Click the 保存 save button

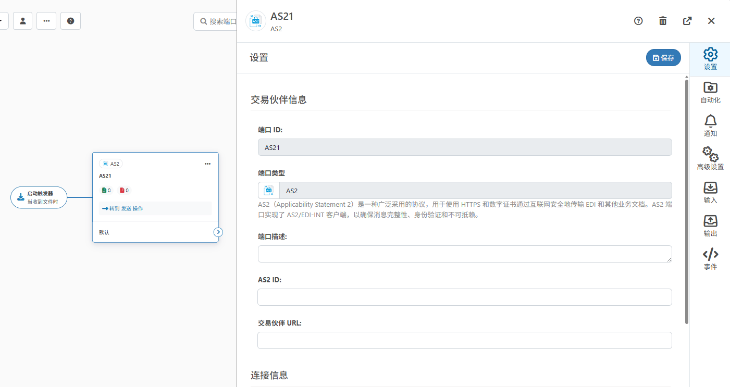pyautogui.click(x=663, y=58)
